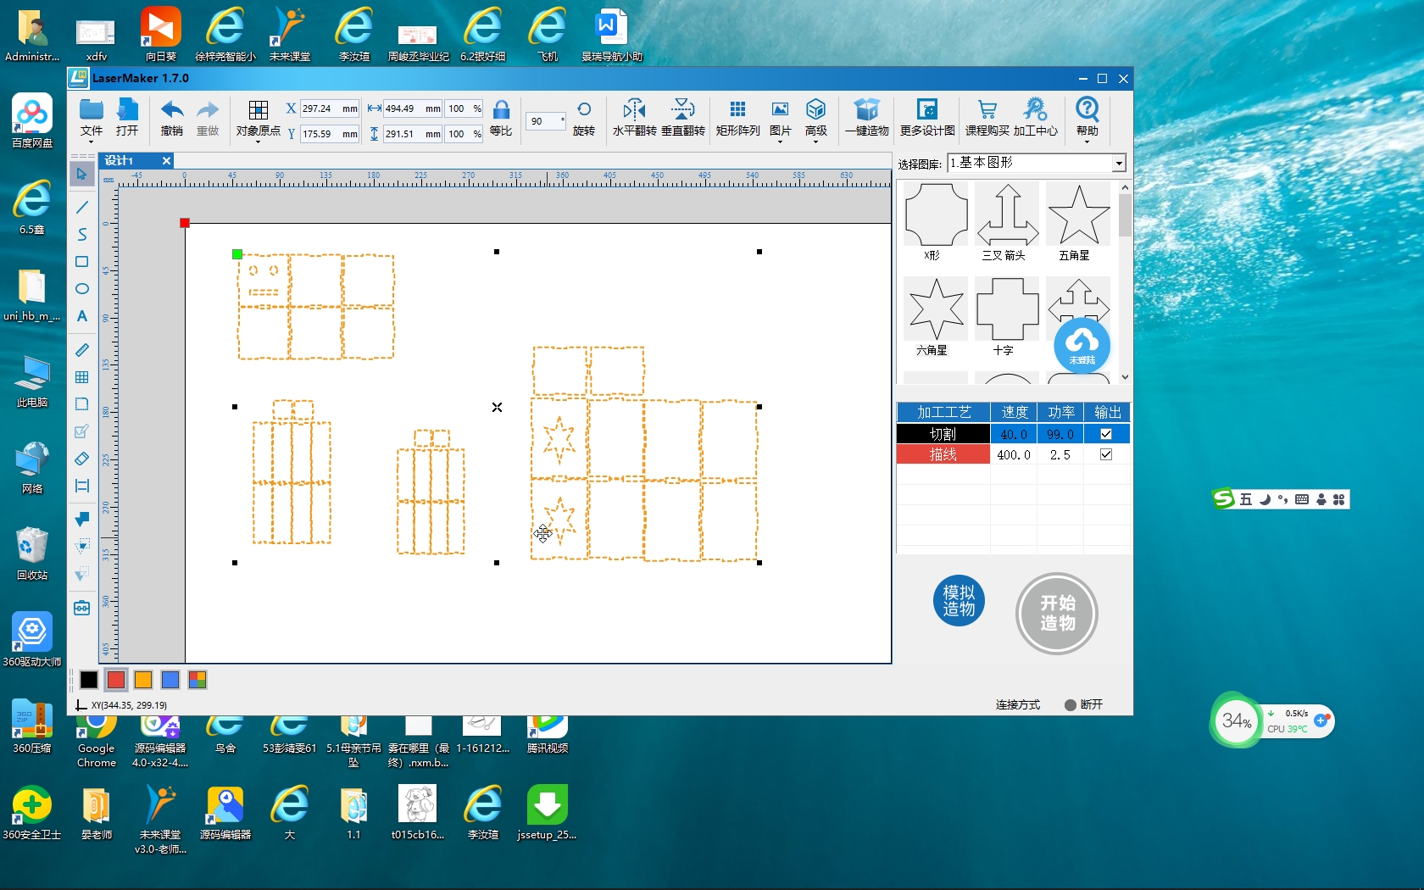The image size is (1424, 890).
Task: Click the 加工工艺 column header
Action: click(943, 412)
